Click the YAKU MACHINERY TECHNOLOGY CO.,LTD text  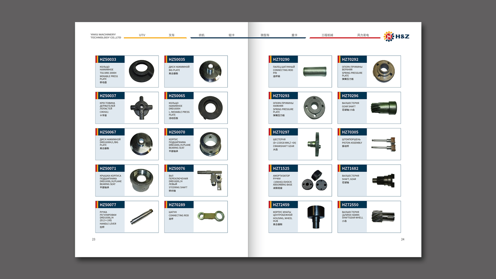click(x=106, y=36)
